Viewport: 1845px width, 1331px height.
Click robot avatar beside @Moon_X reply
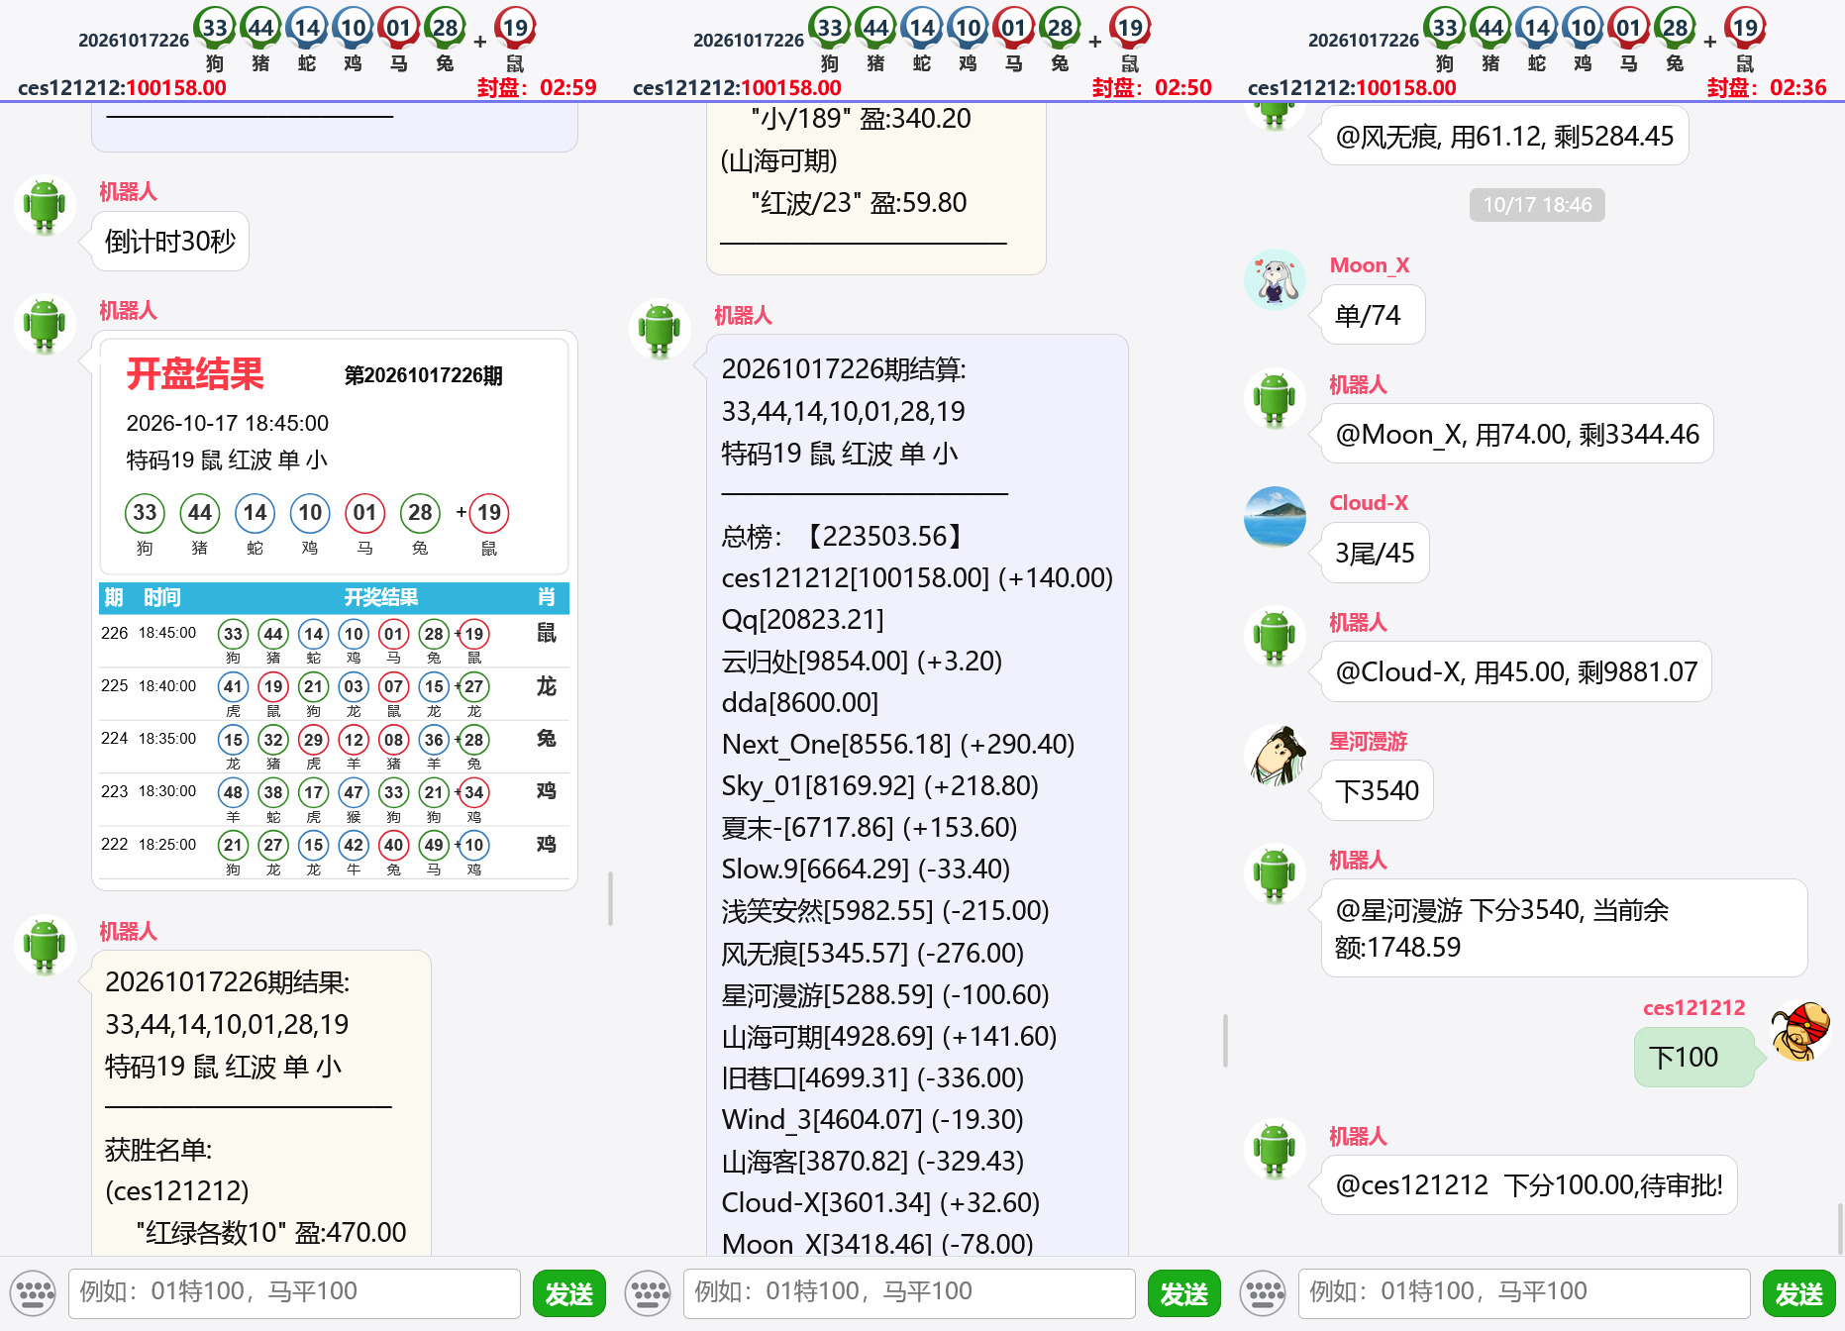click(x=1275, y=399)
